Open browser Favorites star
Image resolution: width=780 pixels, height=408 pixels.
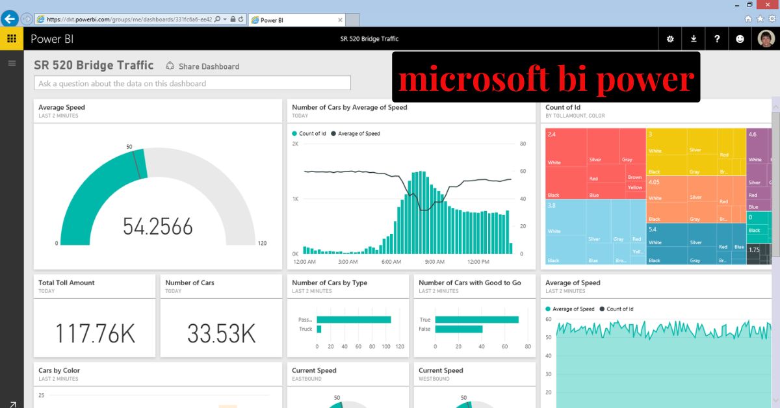760,19
